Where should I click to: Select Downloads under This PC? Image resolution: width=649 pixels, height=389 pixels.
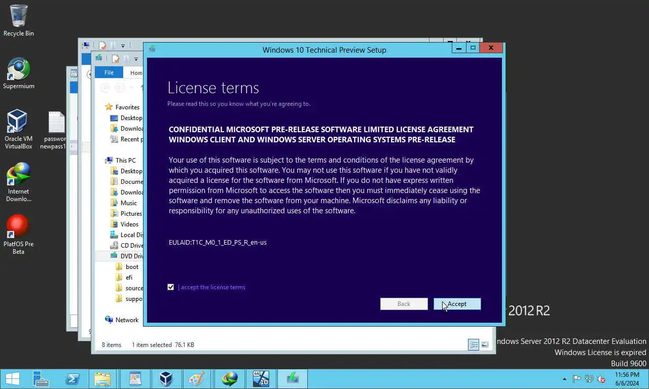coord(132,192)
